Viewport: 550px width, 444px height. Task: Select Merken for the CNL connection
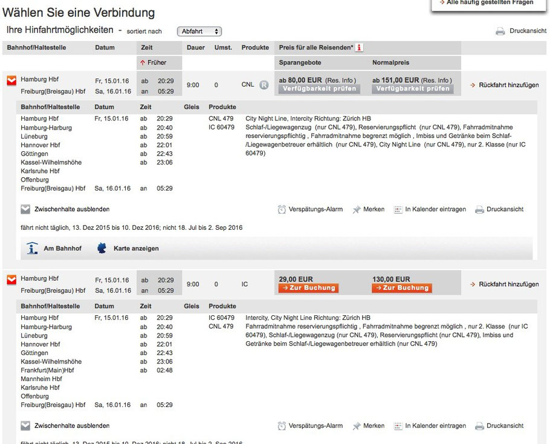click(374, 209)
